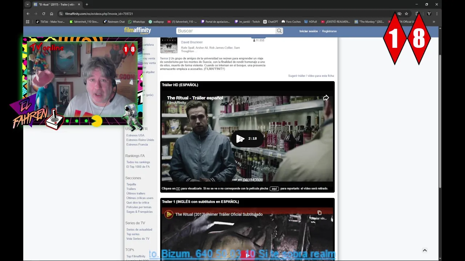465x261 pixels.
Task: Open a new browser tab
Action: (x=86, y=4)
